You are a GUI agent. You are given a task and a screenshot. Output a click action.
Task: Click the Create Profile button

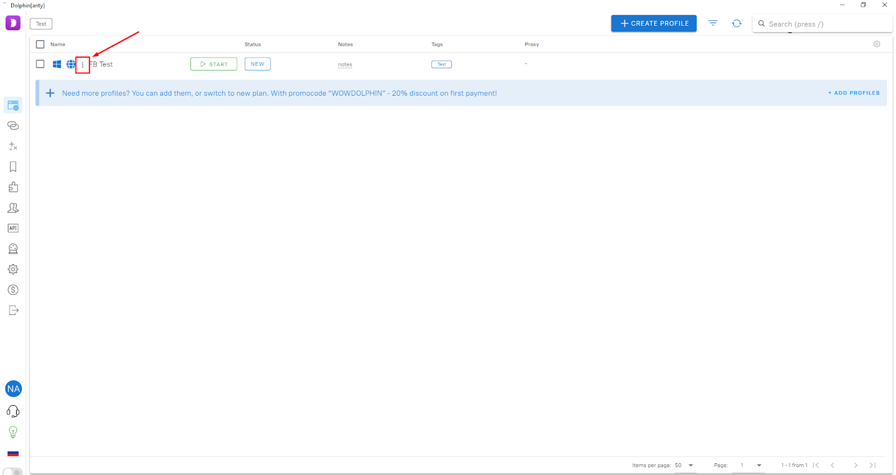tap(654, 23)
